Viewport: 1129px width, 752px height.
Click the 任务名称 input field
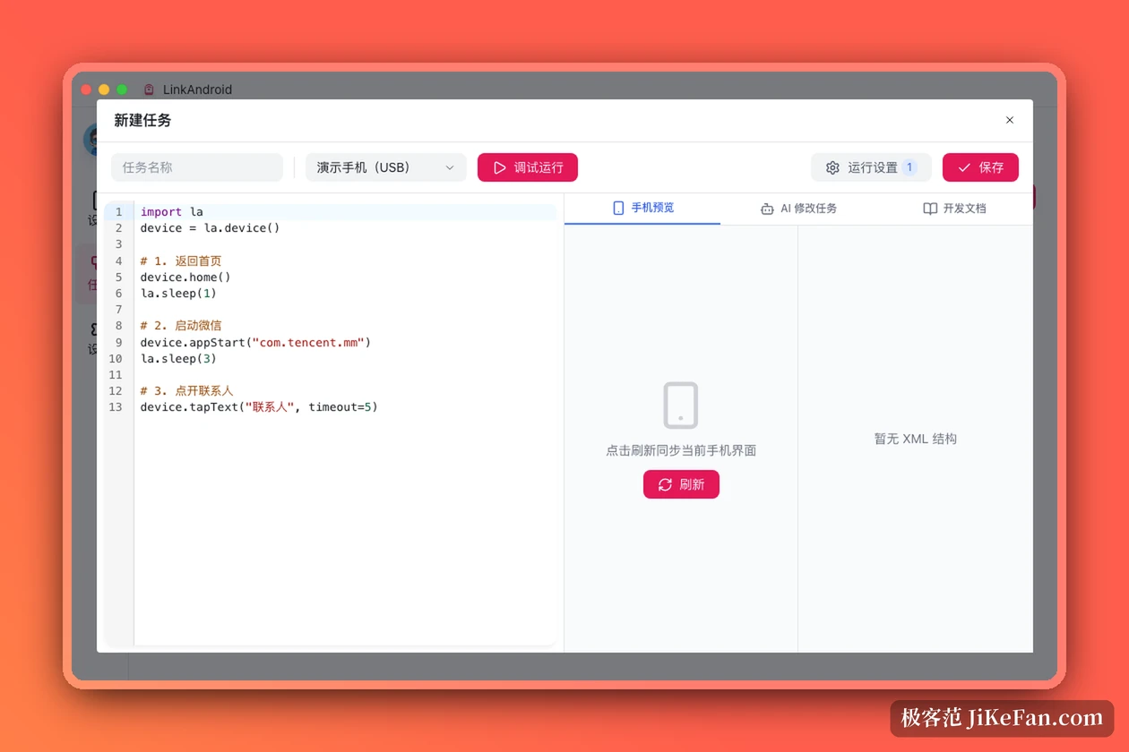coord(197,167)
